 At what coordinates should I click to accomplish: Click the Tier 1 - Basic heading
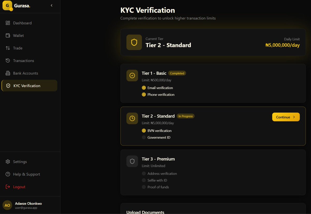[x=154, y=73]
